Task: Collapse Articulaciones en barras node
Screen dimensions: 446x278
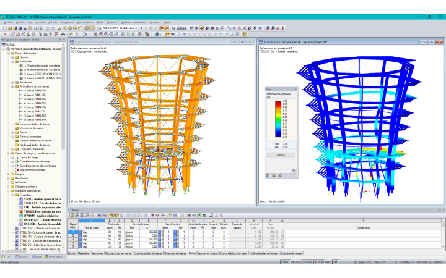Action: pos(12,86)
